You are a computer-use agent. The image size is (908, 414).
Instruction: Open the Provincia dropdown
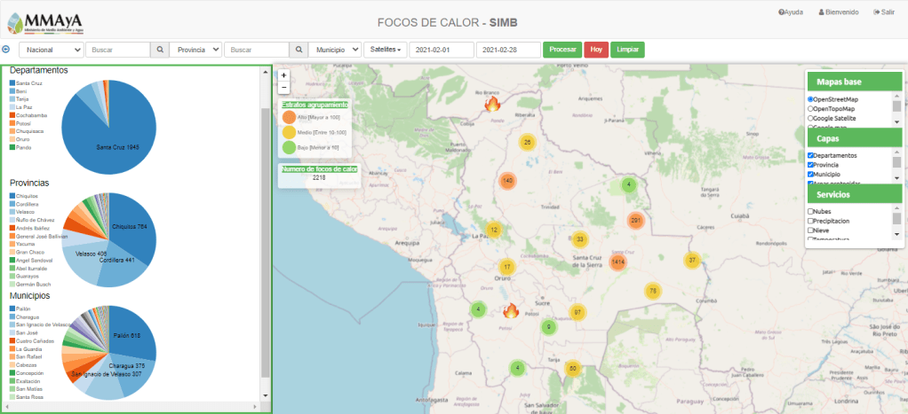[195, 50]
